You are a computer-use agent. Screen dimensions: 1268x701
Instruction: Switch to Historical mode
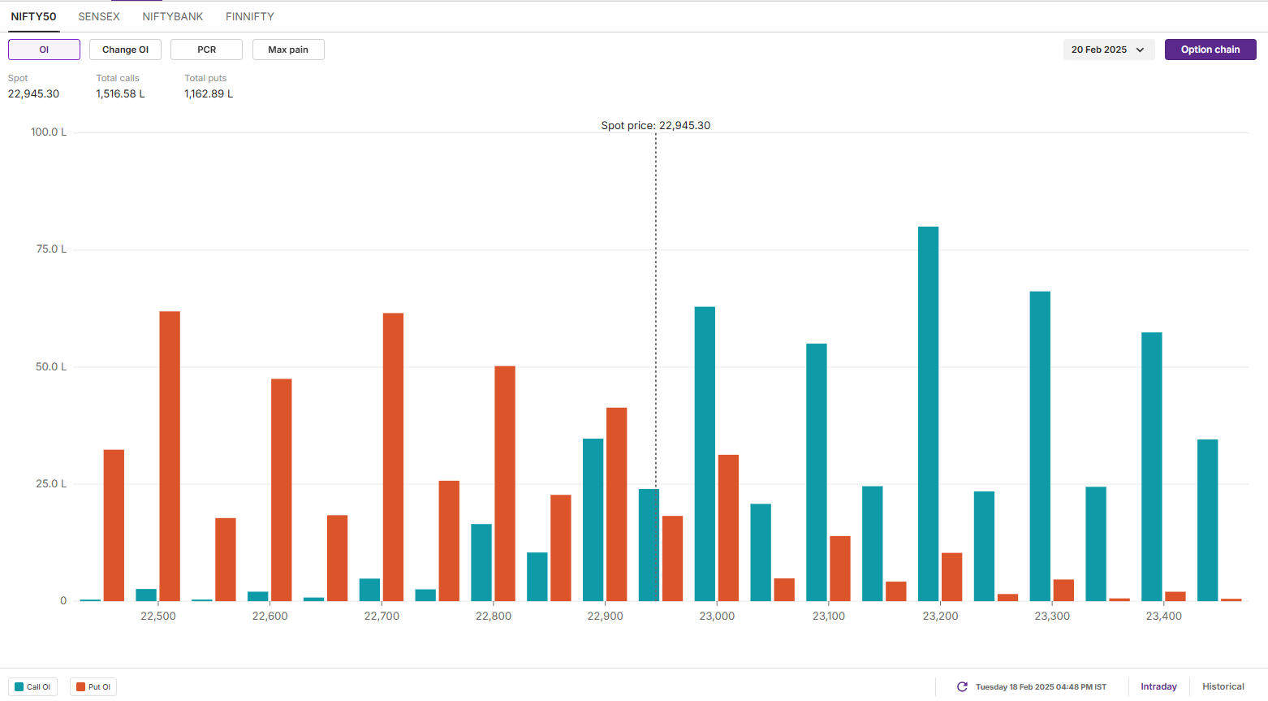[1223, 686]
